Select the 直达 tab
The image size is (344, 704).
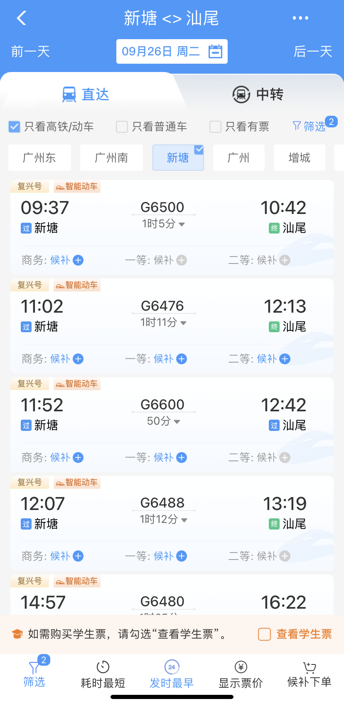point(86,95)
